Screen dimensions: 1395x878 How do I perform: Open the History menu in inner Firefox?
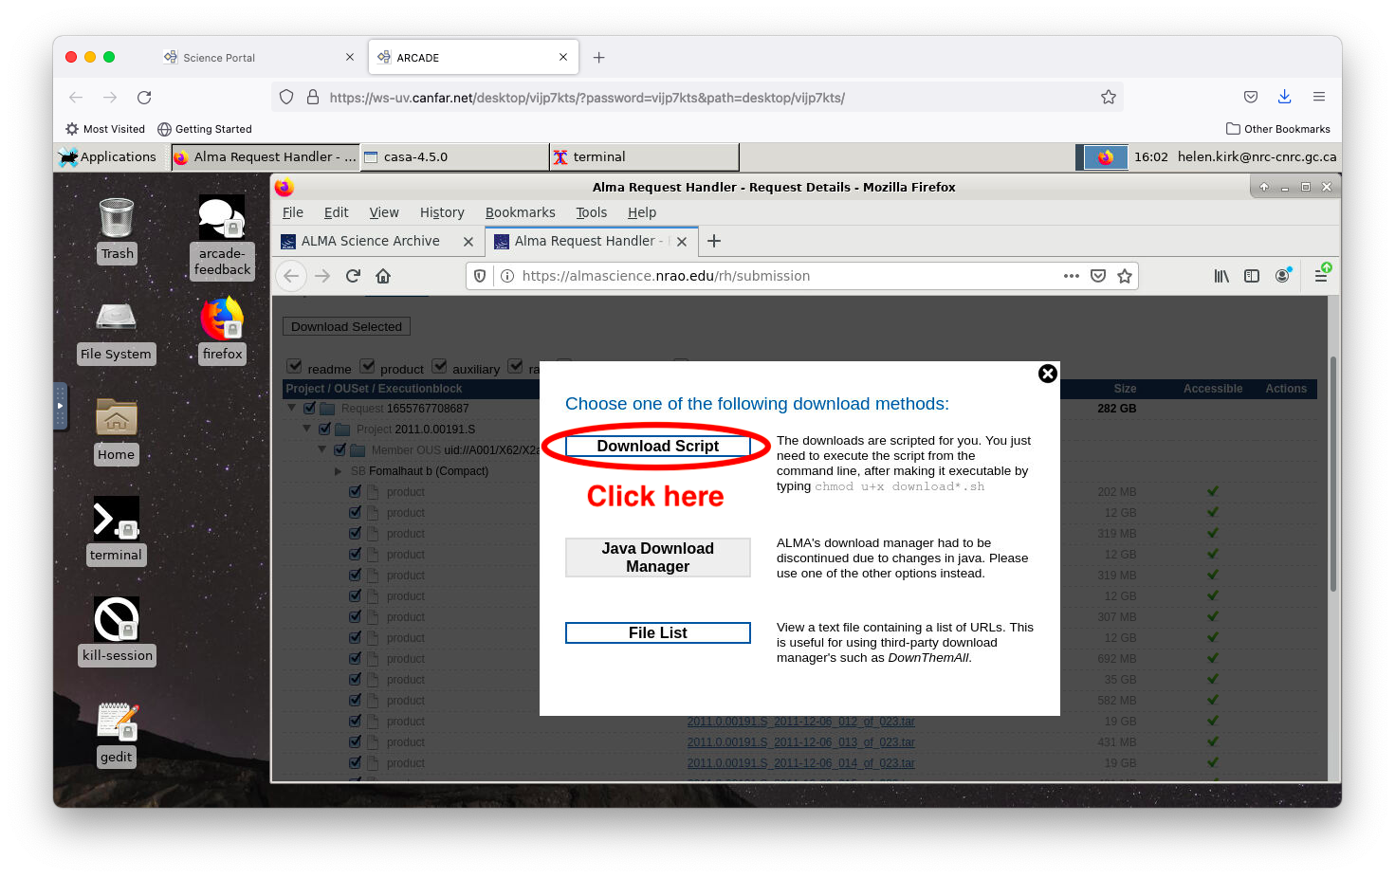tap(442, 212)
